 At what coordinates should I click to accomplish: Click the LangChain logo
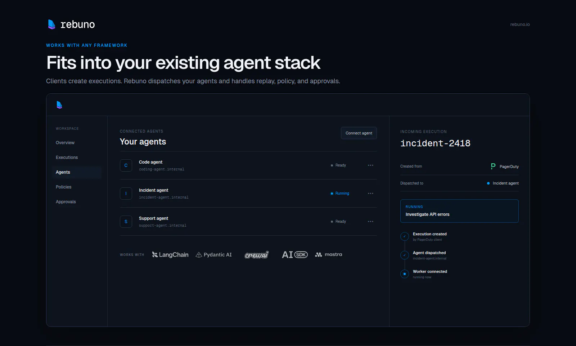pos(170,255)
